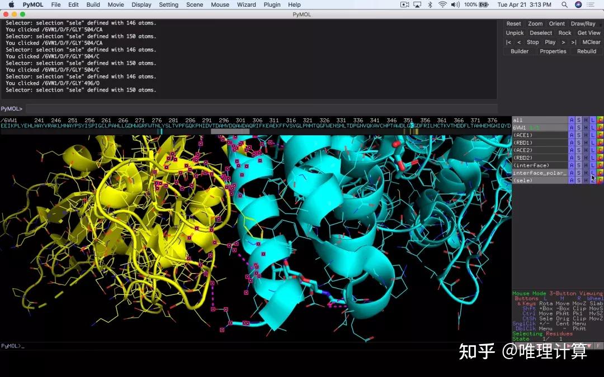Advance one frame with > button
Screen dimensions: 604x377
pyautogui.click(x=563, y=42)
